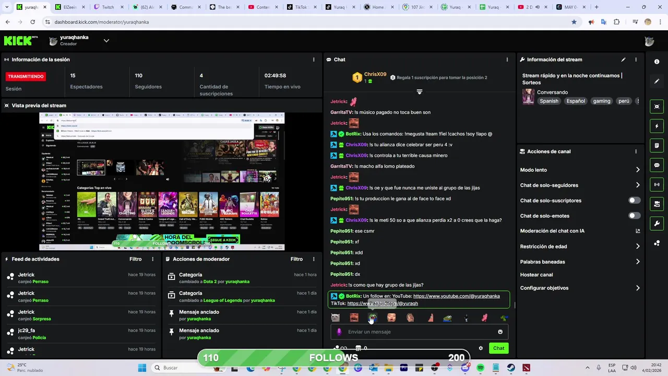Click the Enviar un mensaje input field
Viewport: 668px width, 376px height.
pos(419,332)
